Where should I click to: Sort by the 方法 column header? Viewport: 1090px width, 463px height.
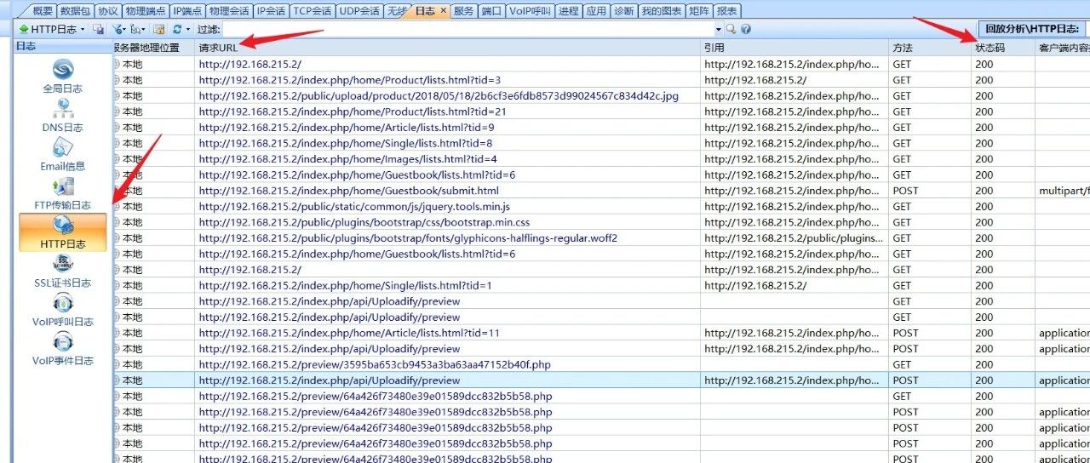point(930,48)
